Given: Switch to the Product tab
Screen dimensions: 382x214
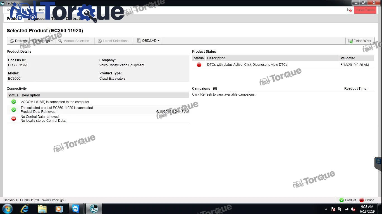Looking at the screenshot, I should click(14, 19).
